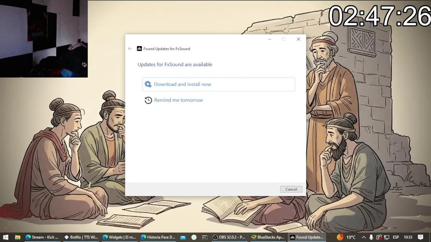Open the command prompt taskbar icon
431x242 pixels.
click(x=205, y=237)
